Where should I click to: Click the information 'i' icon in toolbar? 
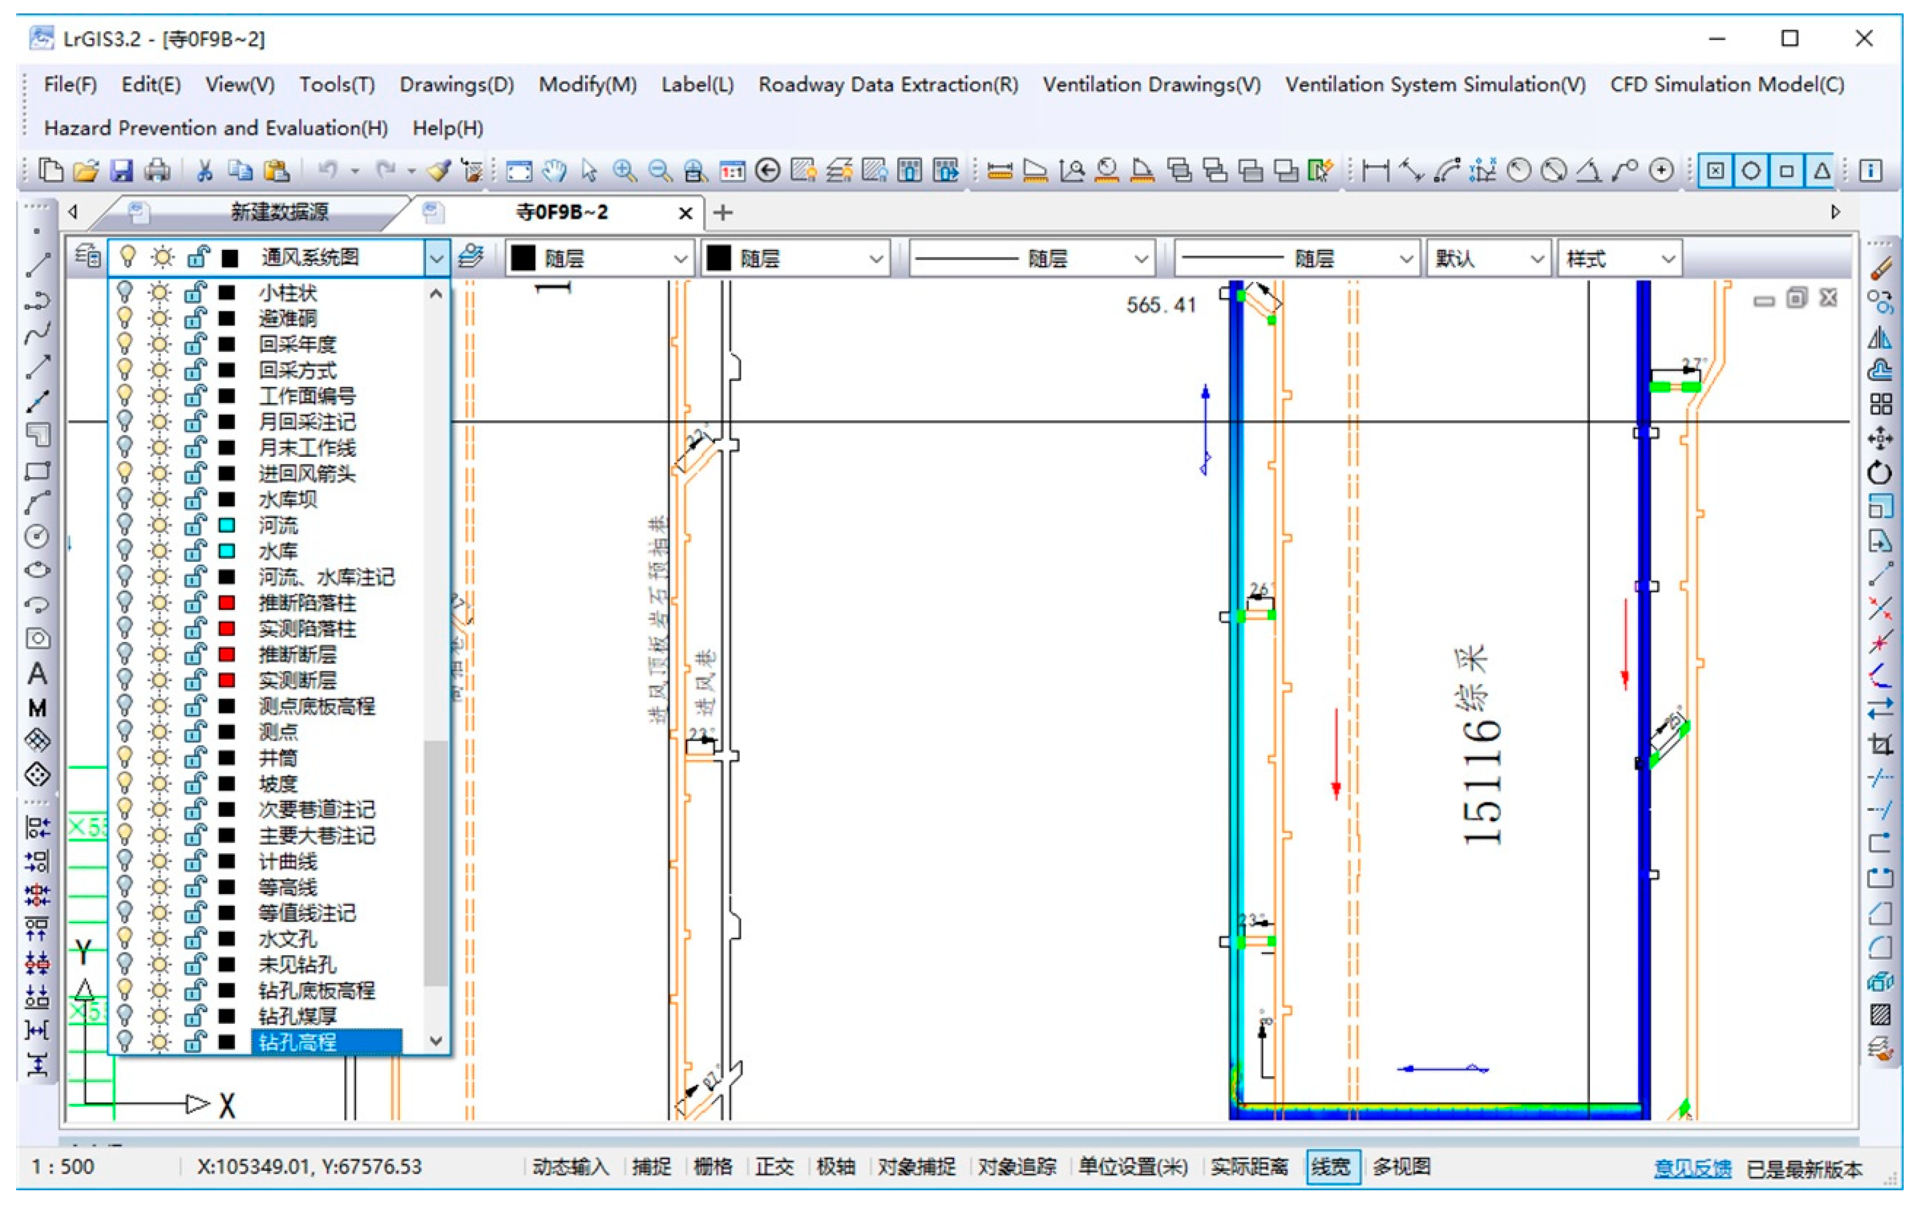pos(1870,170)
